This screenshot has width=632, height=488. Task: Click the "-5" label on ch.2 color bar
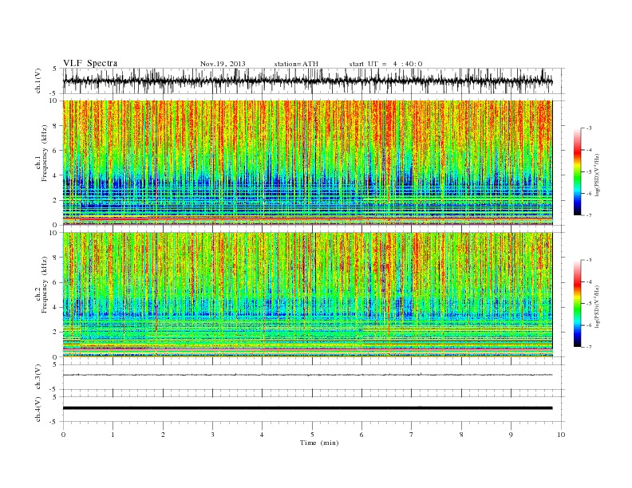coord(589,304)
